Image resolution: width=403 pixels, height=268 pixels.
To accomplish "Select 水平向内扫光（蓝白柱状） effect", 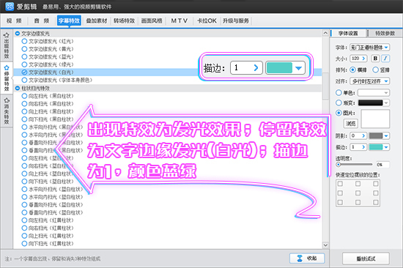I will [x=53, y=197].
